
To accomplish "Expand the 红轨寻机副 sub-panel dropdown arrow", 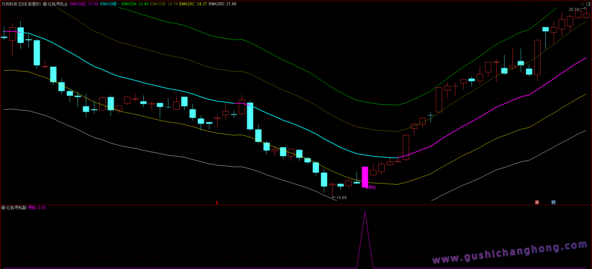I will (x=3, y=208).
